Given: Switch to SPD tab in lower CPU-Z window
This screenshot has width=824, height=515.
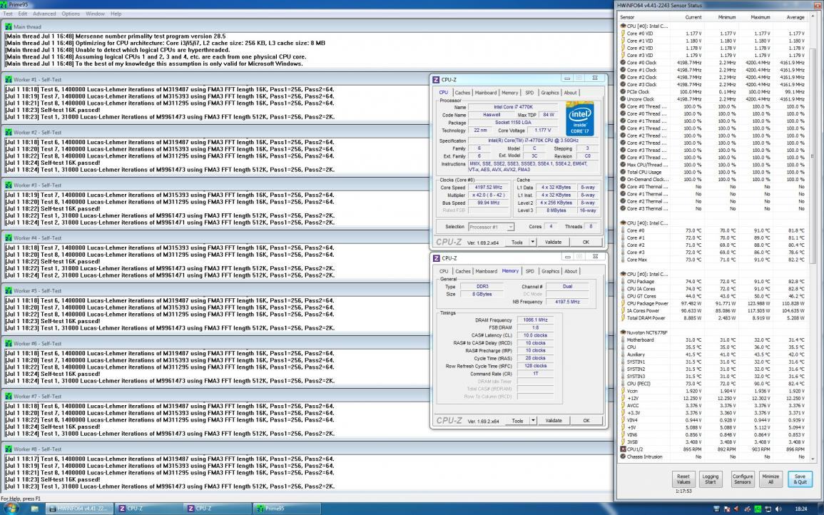Looking at the screenshot, I should click(529, 271).
